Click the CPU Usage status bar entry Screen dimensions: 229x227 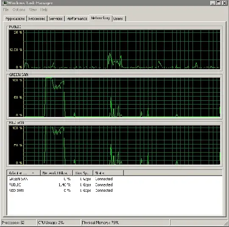pos(59,223)
